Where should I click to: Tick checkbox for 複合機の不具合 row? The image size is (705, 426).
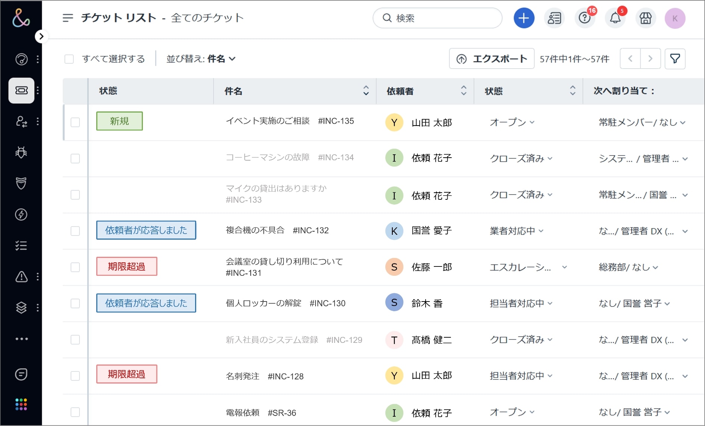coord(75,231)
